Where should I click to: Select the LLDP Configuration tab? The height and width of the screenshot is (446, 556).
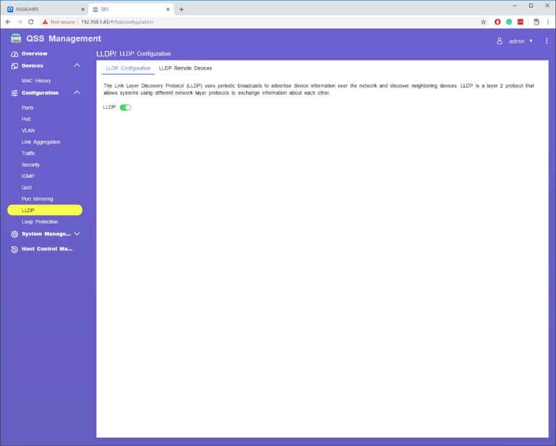coord(128,68)
